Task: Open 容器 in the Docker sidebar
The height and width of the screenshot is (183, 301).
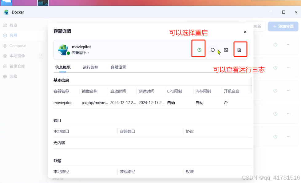Action: coord(13,35)
